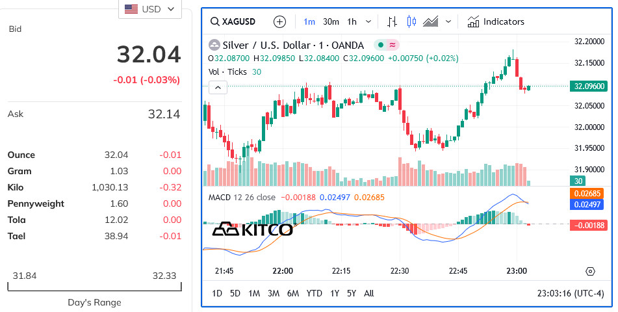Click the change value -0.01 (-0.03%)
This screenshot has width=618, height=312.
(x=147, y=80)
